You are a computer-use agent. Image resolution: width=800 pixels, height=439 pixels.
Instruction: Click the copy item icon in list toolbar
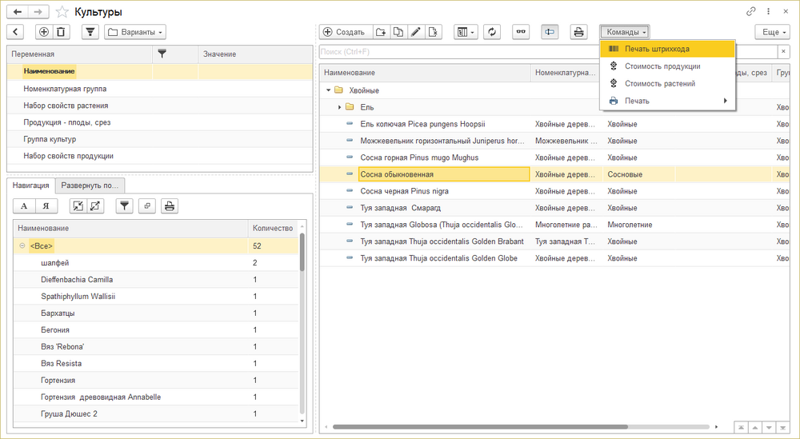click(x=398, y=32)
